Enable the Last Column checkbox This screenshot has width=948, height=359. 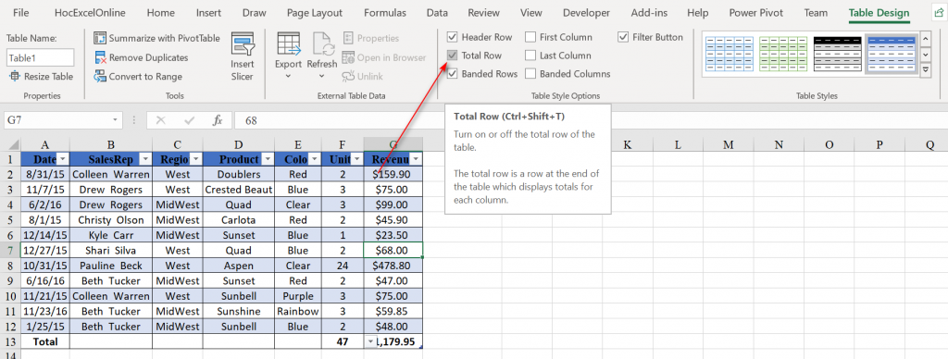click(x=530, y=55)
